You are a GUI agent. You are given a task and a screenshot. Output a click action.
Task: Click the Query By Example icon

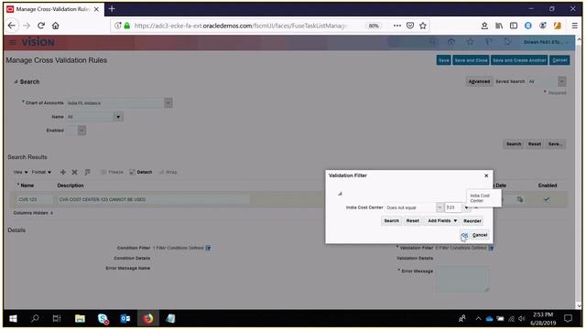click(x=87, y=172)
